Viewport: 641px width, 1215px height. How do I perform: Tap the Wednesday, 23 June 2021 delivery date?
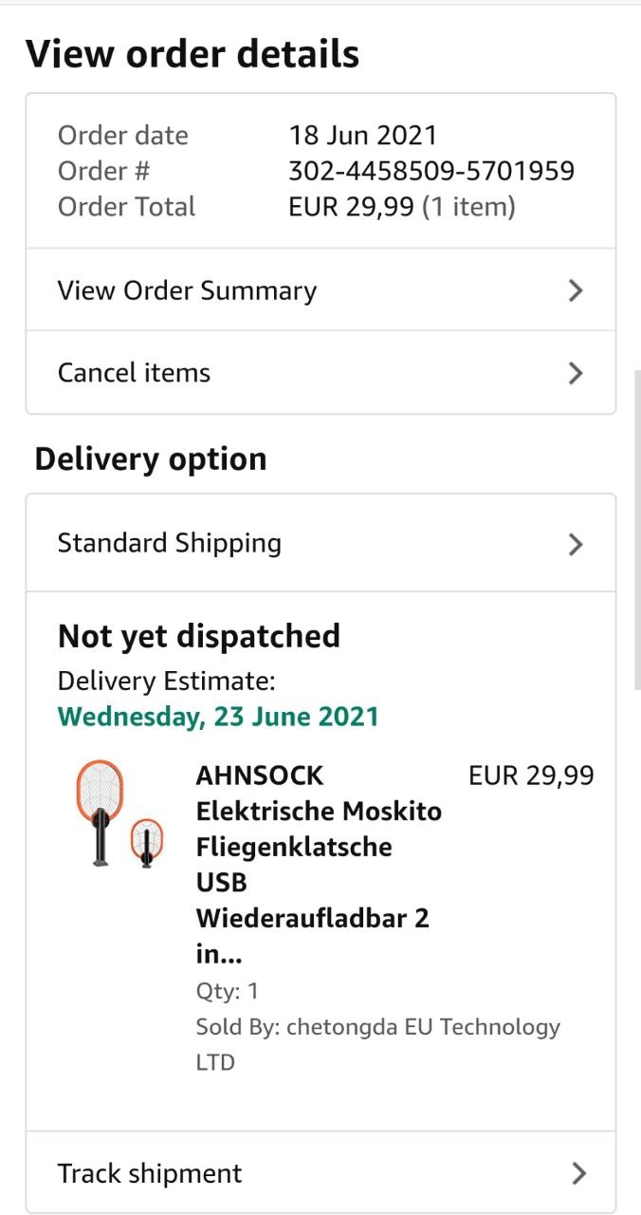coord(218,716)
